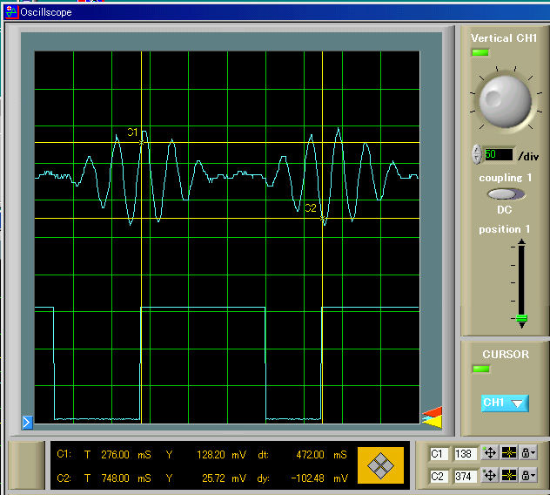550x495 pixels.
Task: Open the C1 cursor lock dropdown
Action: point(528,453)
